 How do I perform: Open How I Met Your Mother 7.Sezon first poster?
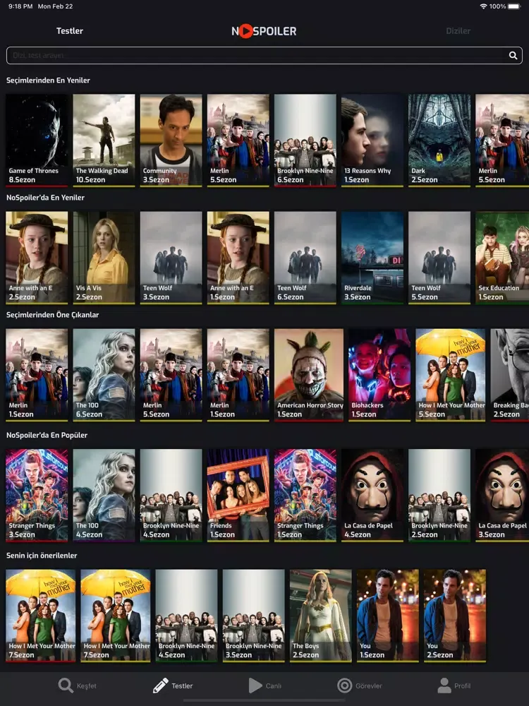coord(40,616)
